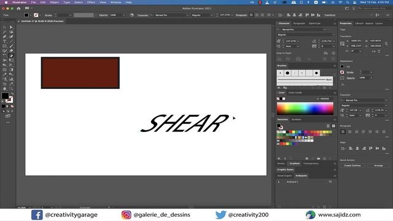Open font size dropdown in Character panel
This screenshot has height=221, width=393.
[298, 41]
